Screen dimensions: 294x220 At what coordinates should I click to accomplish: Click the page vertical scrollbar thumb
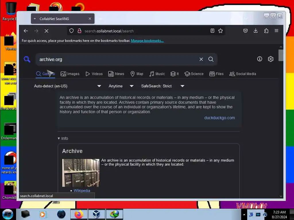pos(281,55)
